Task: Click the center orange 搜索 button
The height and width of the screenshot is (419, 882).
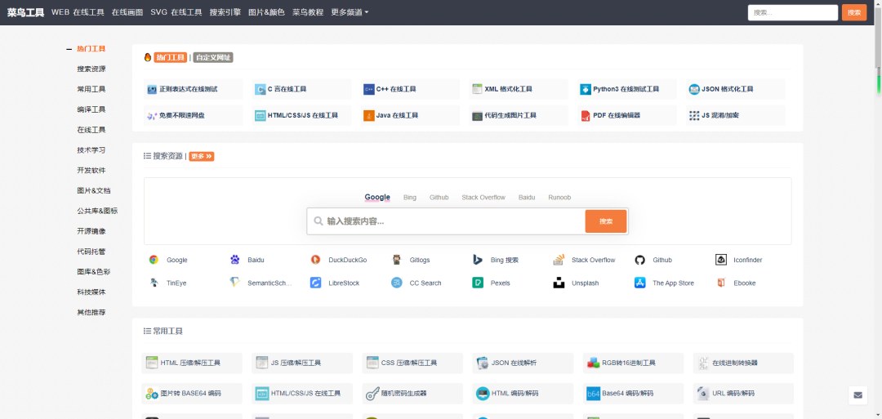Action: [x=606, y=221]
